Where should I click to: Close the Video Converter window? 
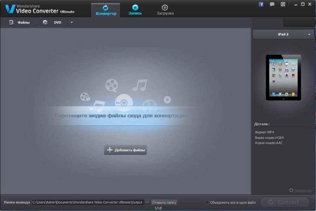pyautogui.click(x=310, y=4)
